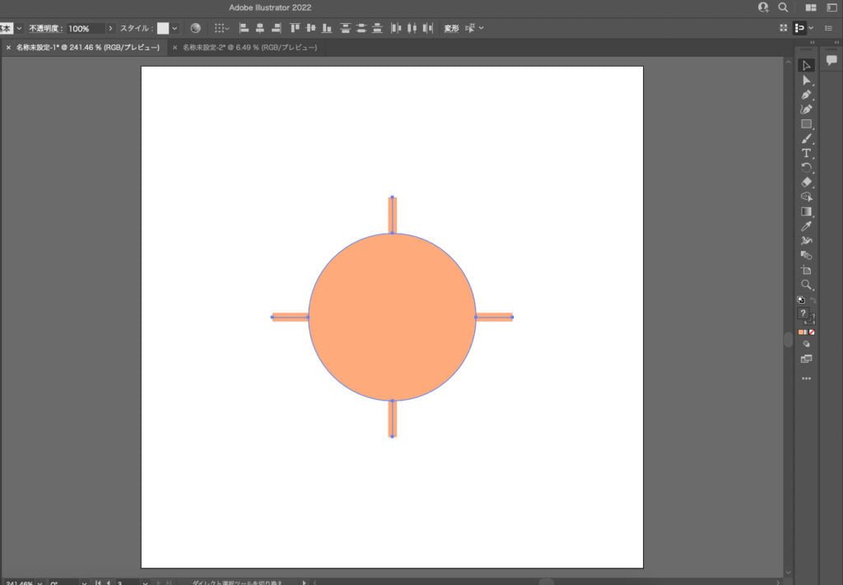Select the Eyedropper tool
This screenshot has height=585, width=843.
coord(806,226)
